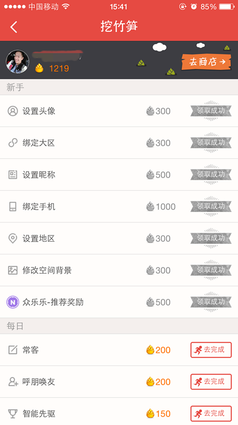The image size is (238, 425).
Task: Click 去完成 for 呼朋唤友 task
Action: click(x=211, y=381)
